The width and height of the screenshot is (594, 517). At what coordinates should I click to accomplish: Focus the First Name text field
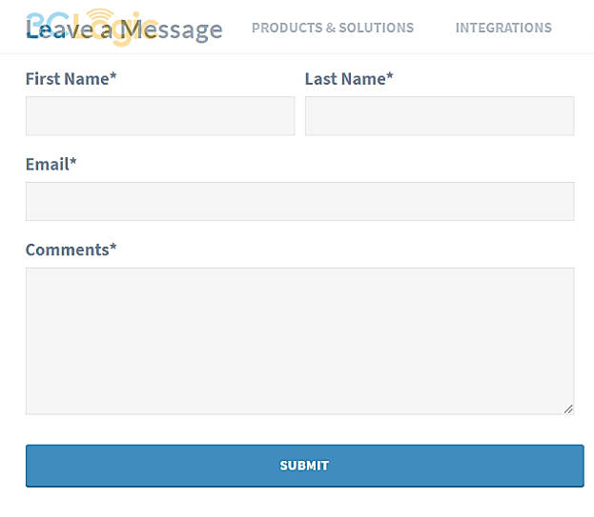click(x=160, y=116)
